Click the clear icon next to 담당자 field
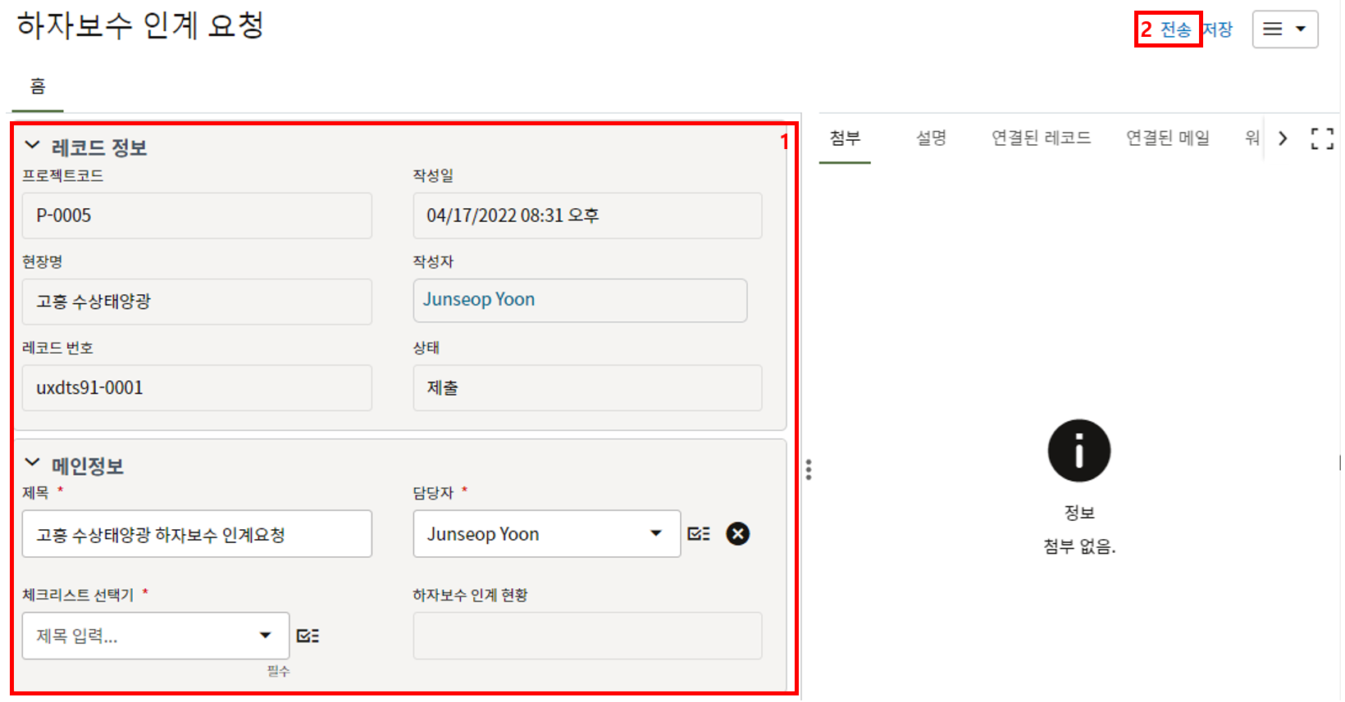This screenshot has height=702, width=1345. coord(737,534)
